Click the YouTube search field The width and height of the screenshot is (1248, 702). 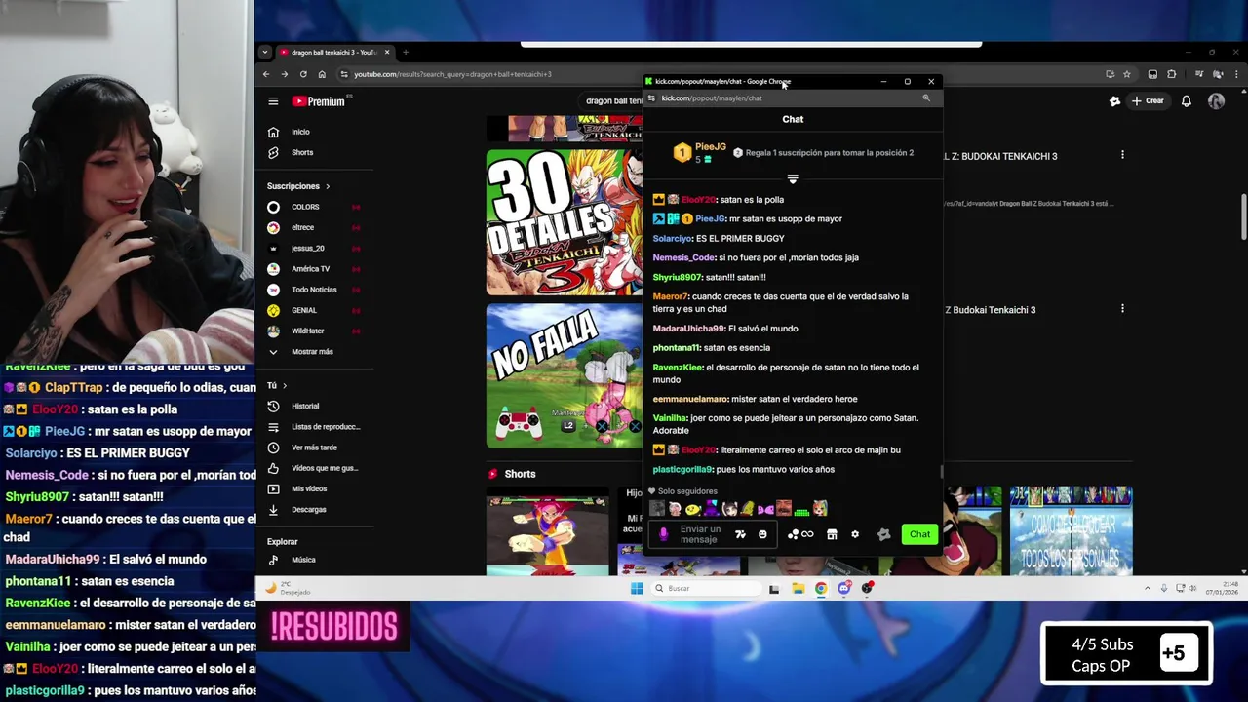[x=611, y=101]
